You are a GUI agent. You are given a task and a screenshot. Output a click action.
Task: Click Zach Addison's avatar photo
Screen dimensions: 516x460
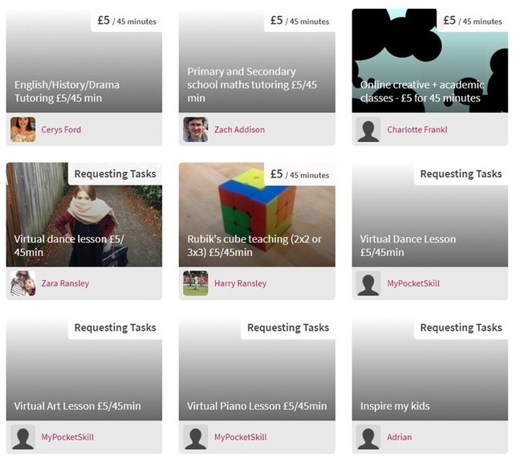(x=196, y=129)
